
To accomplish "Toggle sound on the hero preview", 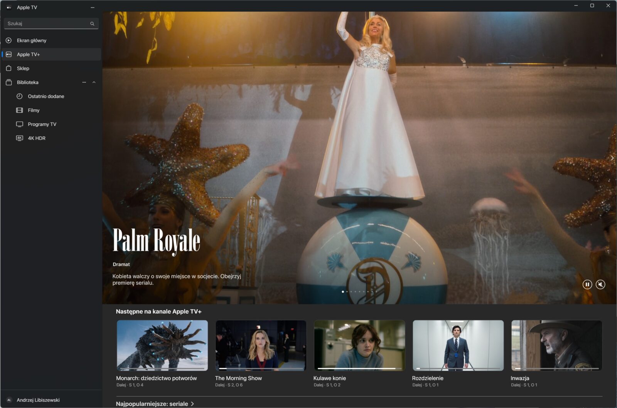I will click(600, 284).
